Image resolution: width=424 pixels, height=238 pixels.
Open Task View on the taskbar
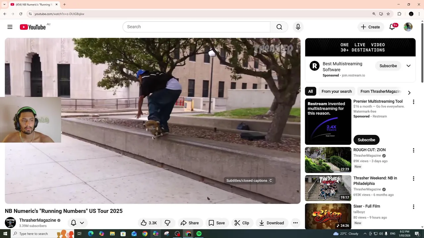79,234
